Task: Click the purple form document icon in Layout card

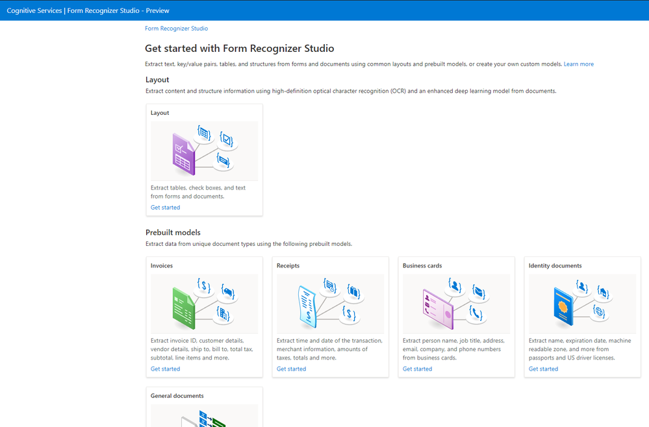Action: [x=183, y=154]
